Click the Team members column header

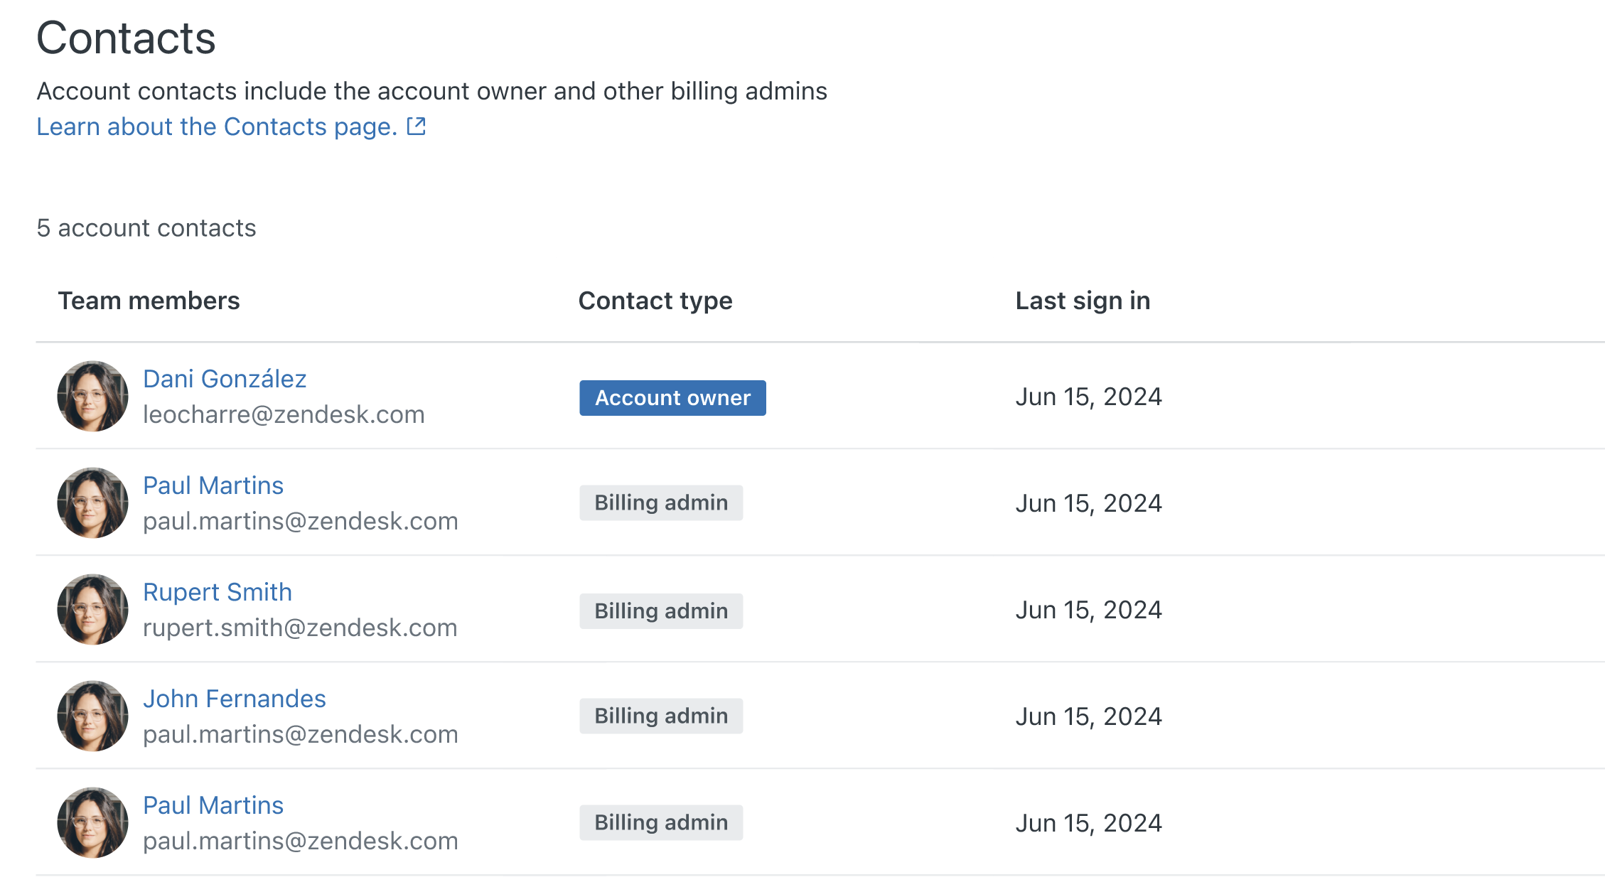[x=149, y=301]
